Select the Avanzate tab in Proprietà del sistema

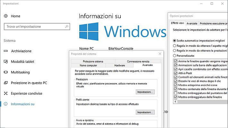147,65
